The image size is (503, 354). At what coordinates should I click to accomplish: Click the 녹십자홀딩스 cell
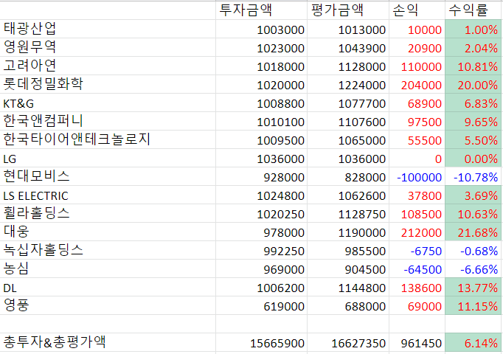pyautogui.click(x=108, y=250)
